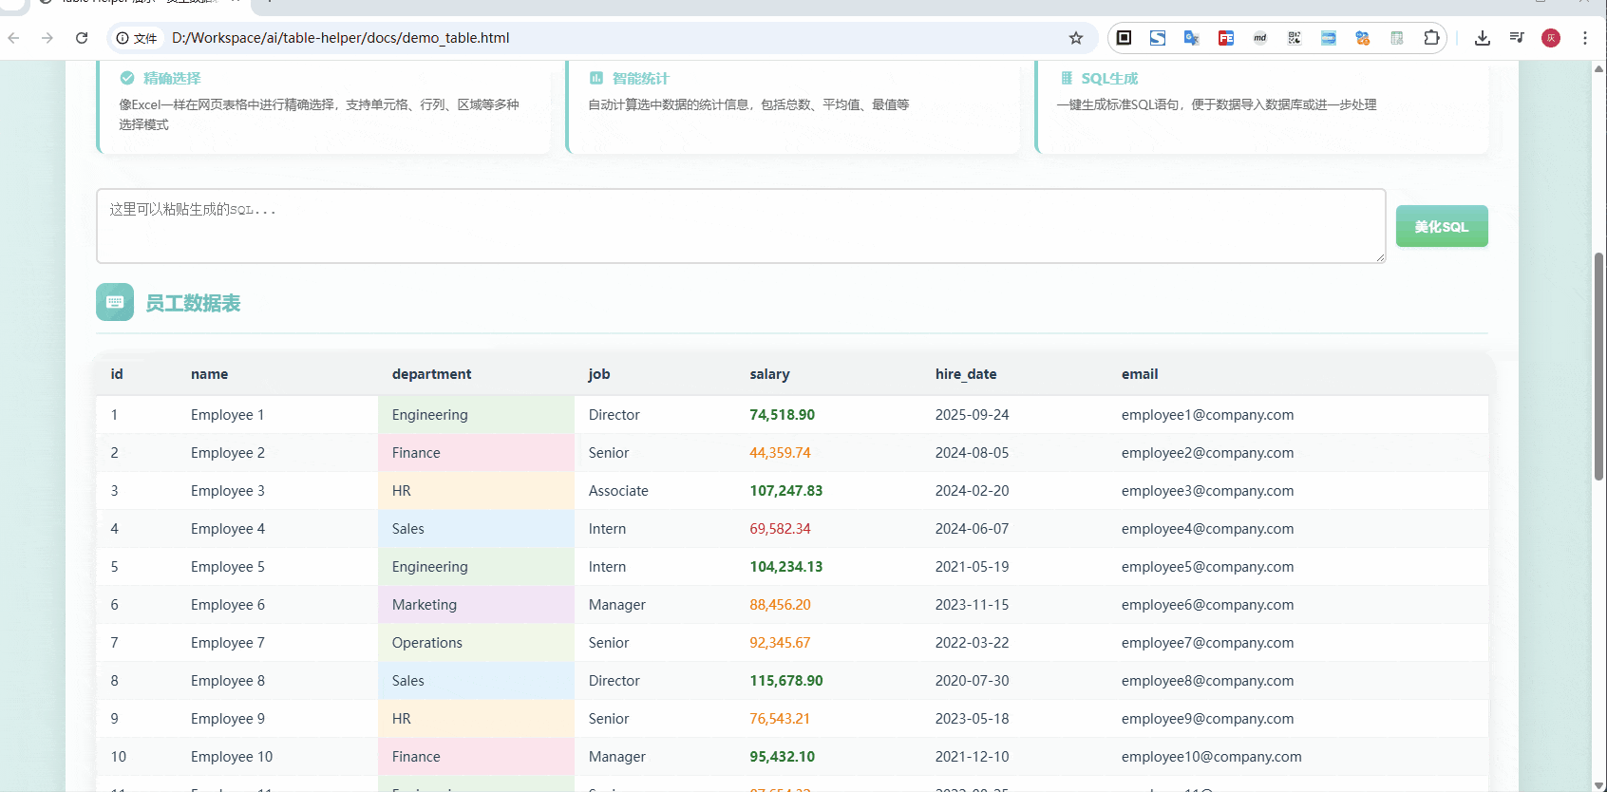Open the Extensions puzzle-piece menu
Screen dimensions: 1607x792
click(x=1431, y=38)
